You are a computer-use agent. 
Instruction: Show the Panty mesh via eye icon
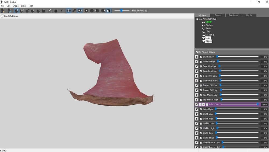[x=204, y=28]
